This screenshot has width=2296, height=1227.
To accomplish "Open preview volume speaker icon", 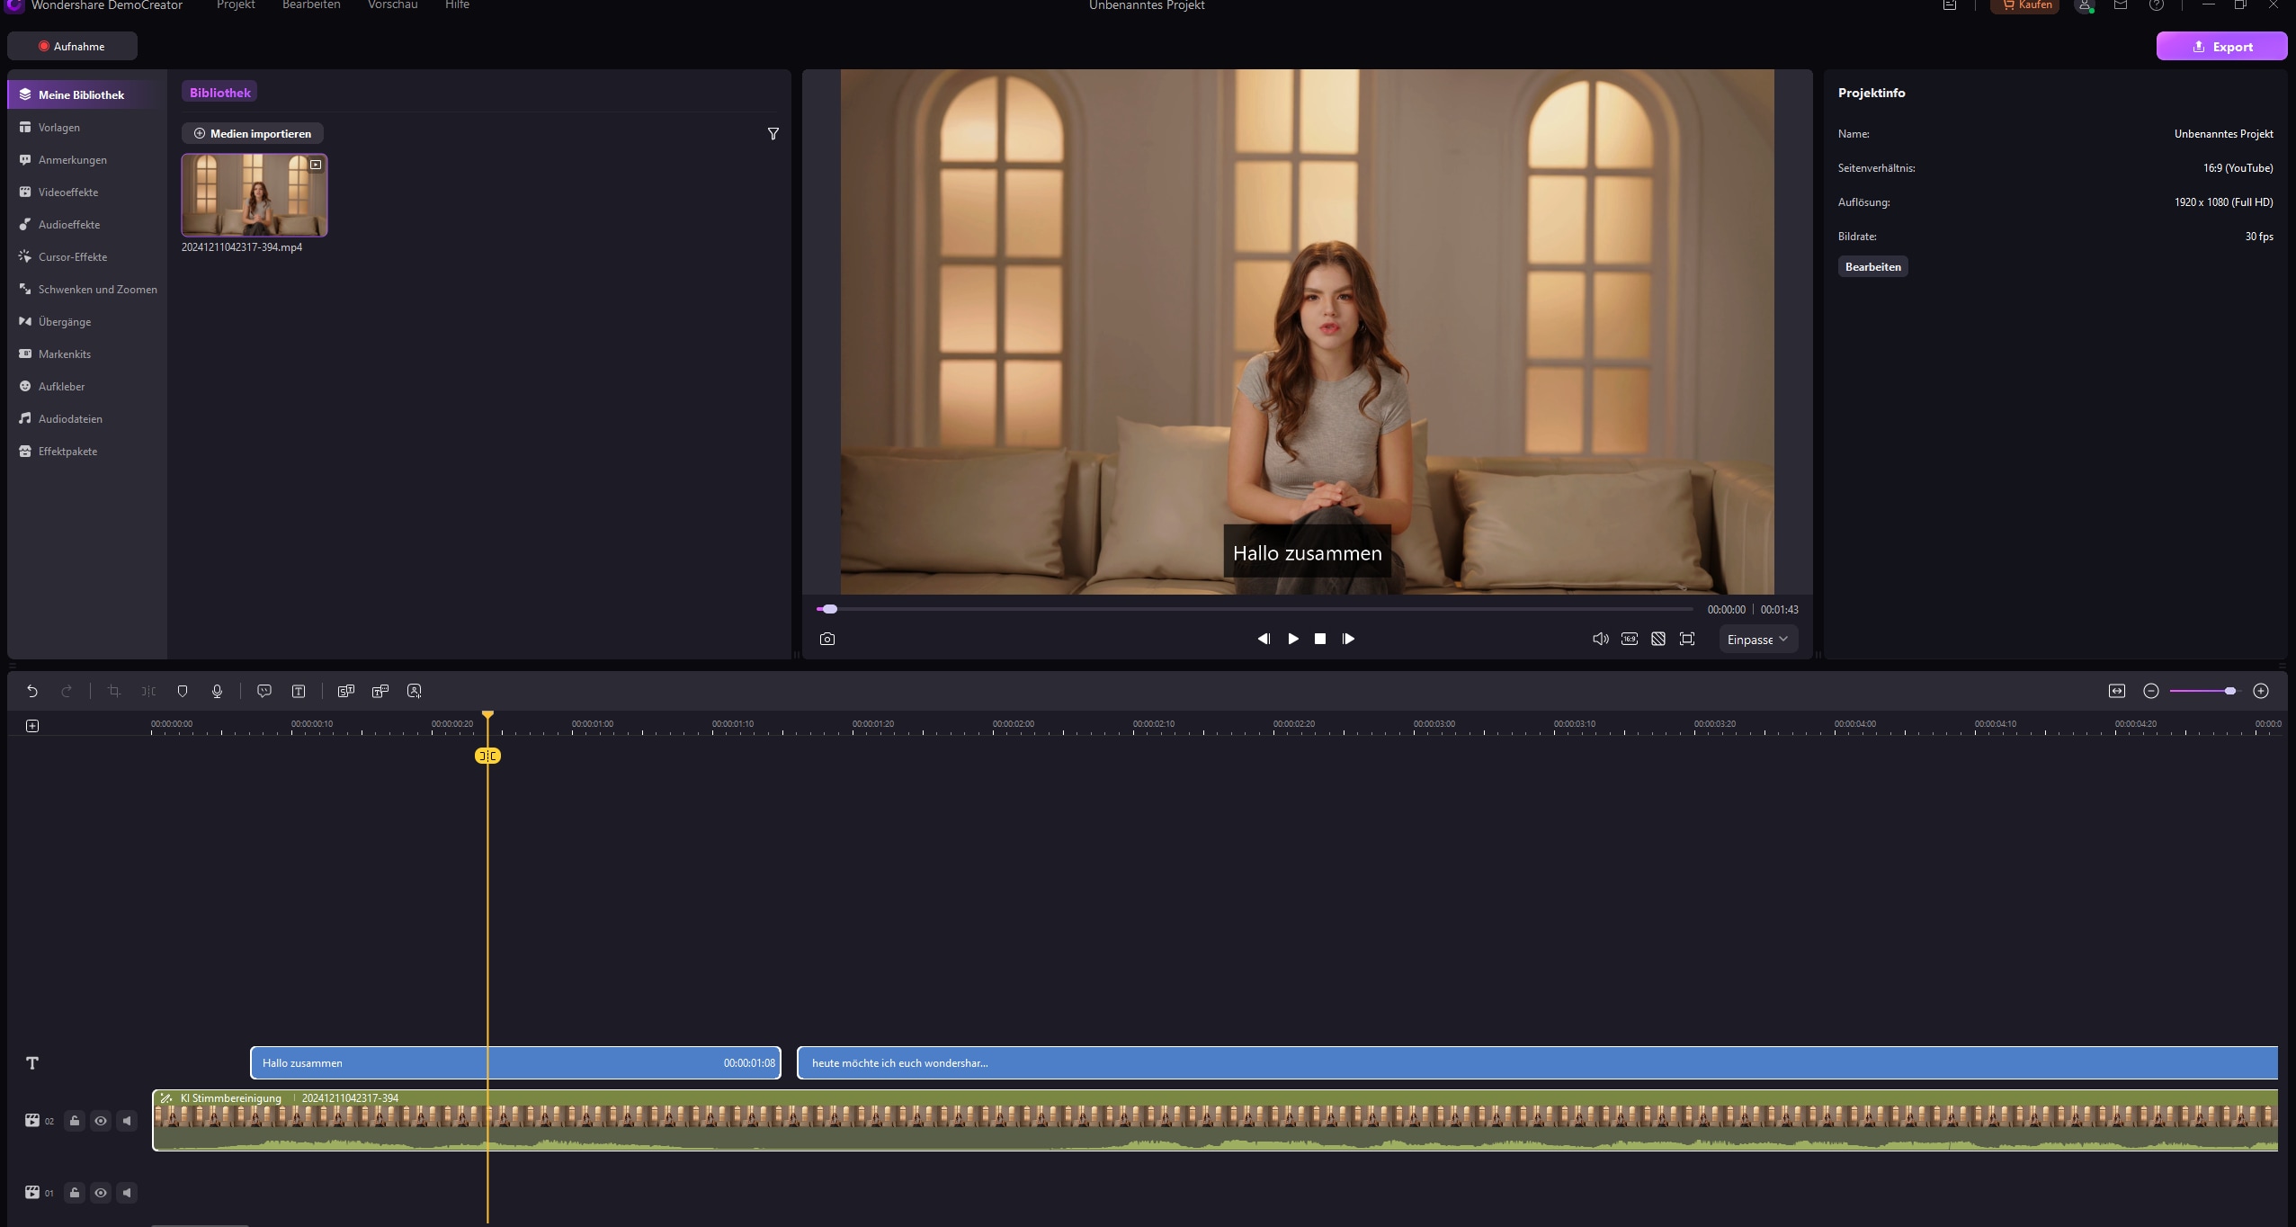I will tap(1601, 639).
